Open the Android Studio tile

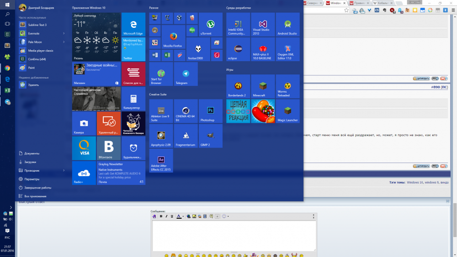[287, 25]
